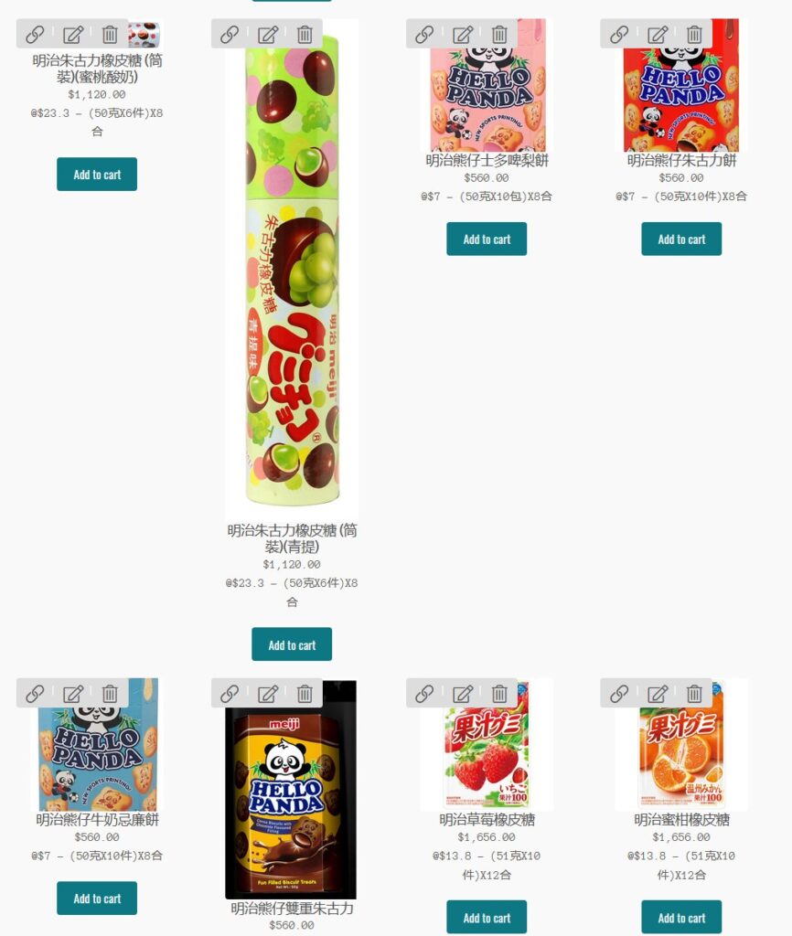
Task: Copy link icon for green grape gummy tube
Action: click(x=230, y=35)
